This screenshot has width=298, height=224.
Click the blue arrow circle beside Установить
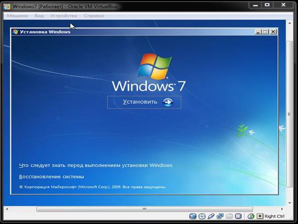point(168,102)
